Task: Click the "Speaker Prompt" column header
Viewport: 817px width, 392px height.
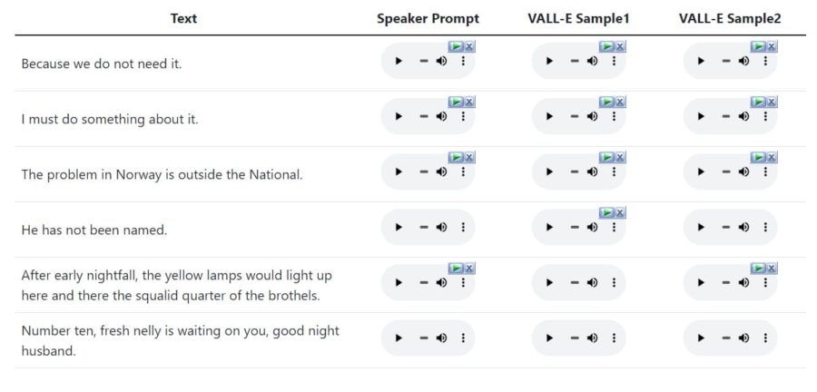Action: tap(428, 19)
